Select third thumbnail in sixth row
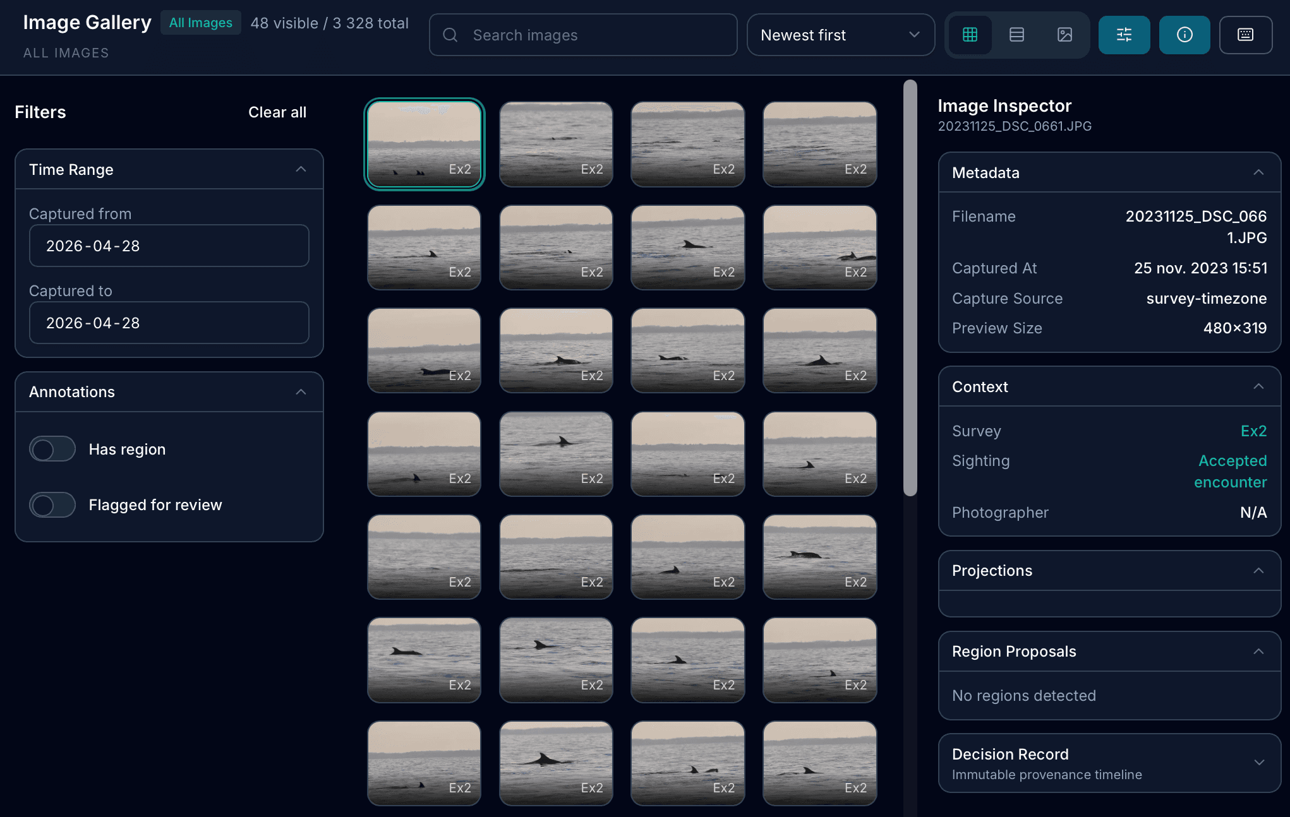This screenshot has height=817, width=1290. pos(688,660)
